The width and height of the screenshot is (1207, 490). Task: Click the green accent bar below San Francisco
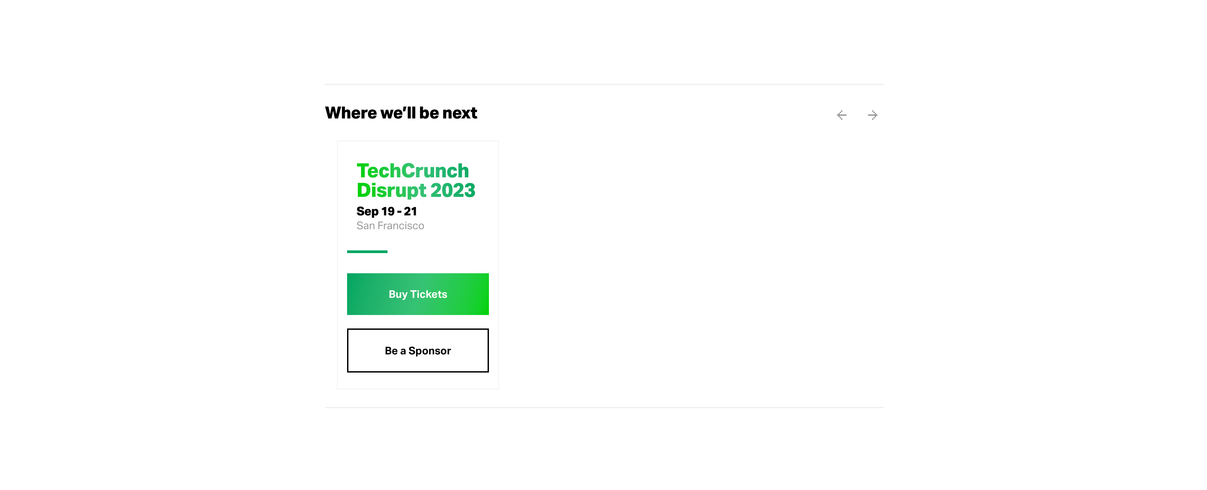coord(367,252)
